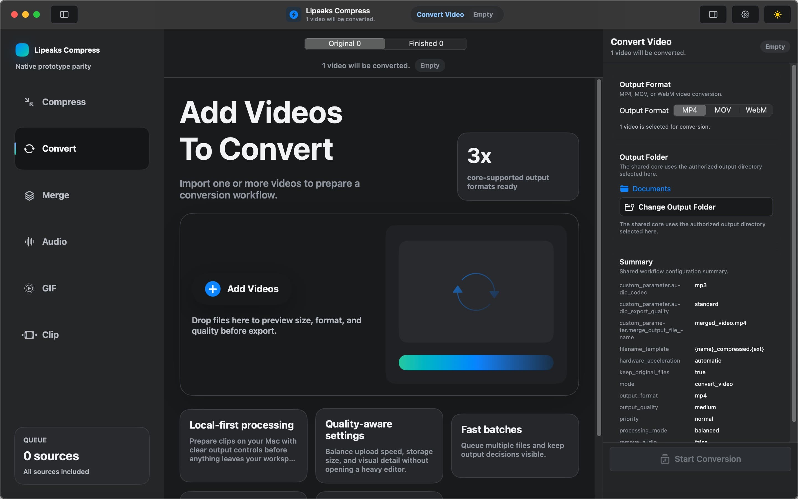The image size is (798, 499).
Task: Switch appearance with the sun icon
Action: (777, 14)
